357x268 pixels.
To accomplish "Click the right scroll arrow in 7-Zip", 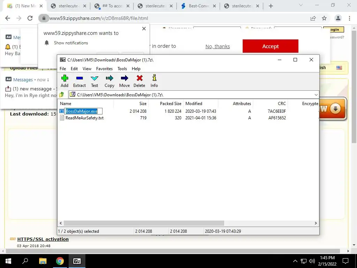I will [316, 223].
